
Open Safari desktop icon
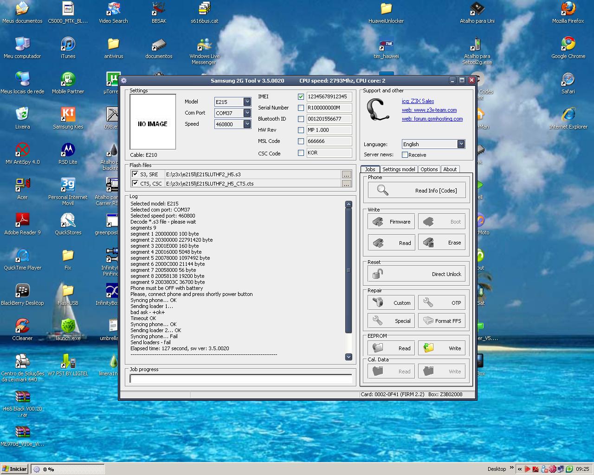click(568, 83)
